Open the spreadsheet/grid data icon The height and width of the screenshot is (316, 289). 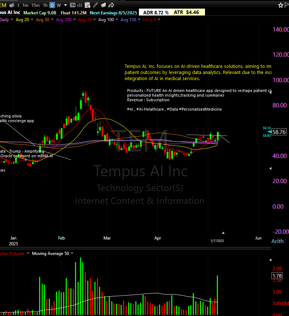(87, 5)
